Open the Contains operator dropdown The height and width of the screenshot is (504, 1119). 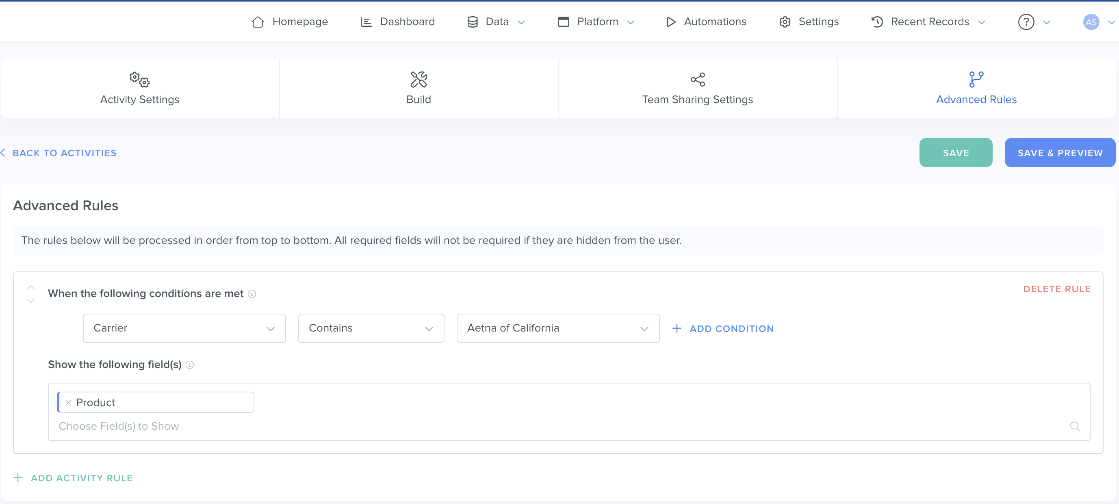click(x=371, y=328)
